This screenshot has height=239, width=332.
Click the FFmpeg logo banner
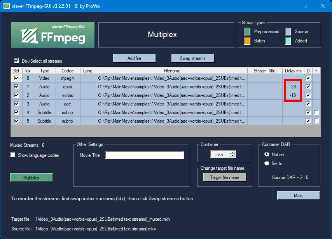(x=53, y=35)
